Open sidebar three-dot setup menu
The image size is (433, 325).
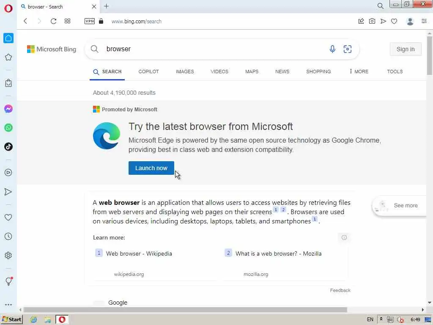8,305
